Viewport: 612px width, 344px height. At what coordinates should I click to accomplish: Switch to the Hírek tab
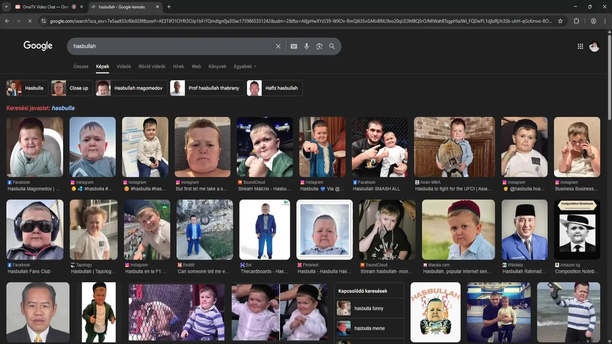point(178,66)
